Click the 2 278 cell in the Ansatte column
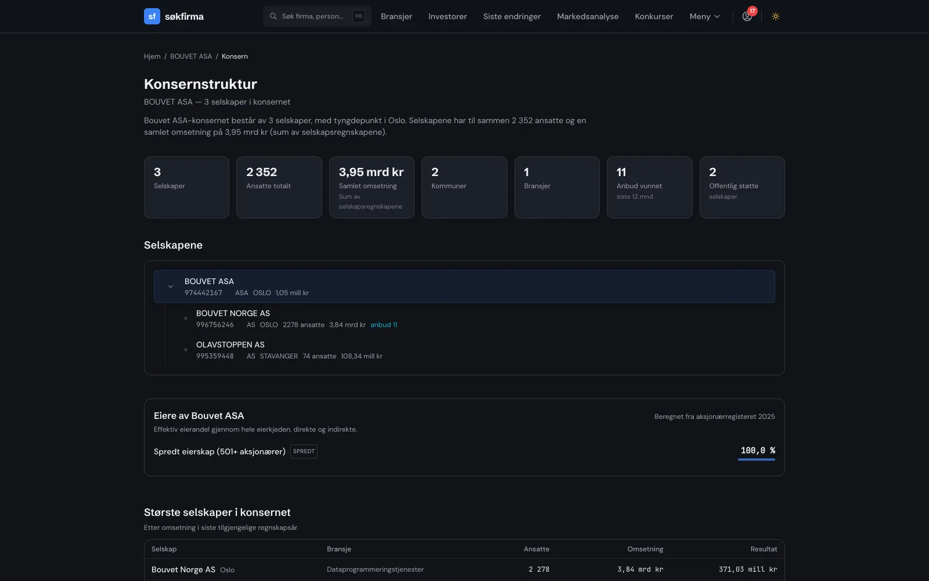Image resolution: width=929 pixels, height=581 pixels. click(539, 569)
